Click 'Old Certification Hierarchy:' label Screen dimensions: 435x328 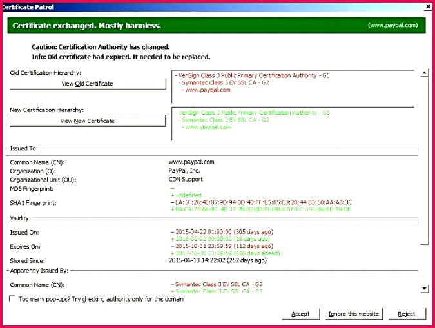pos(46,73)
